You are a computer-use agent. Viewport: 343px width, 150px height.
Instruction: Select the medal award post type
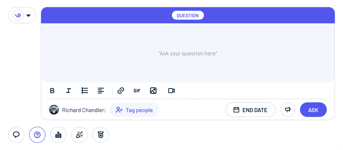tap(101, 135)
